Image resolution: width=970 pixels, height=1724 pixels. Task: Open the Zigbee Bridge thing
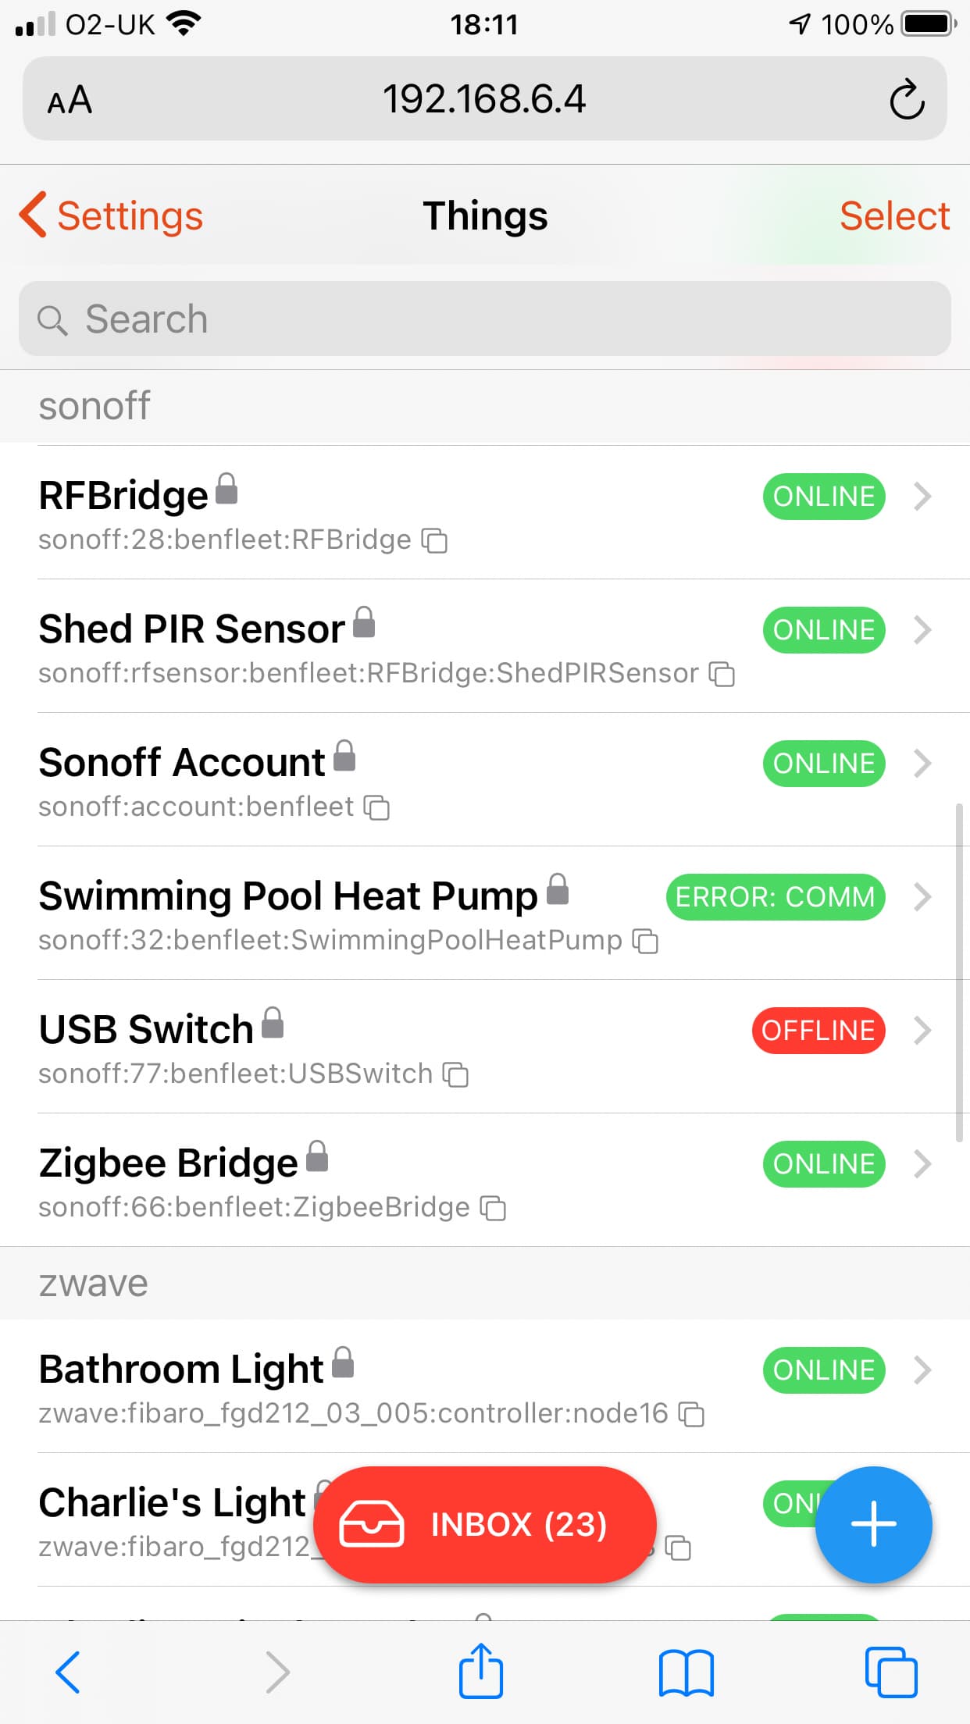tap(168, 1163)
